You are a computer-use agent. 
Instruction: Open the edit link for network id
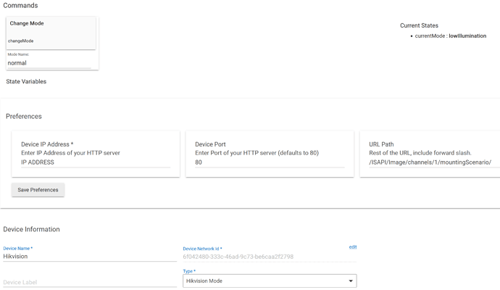click(352, 247)
